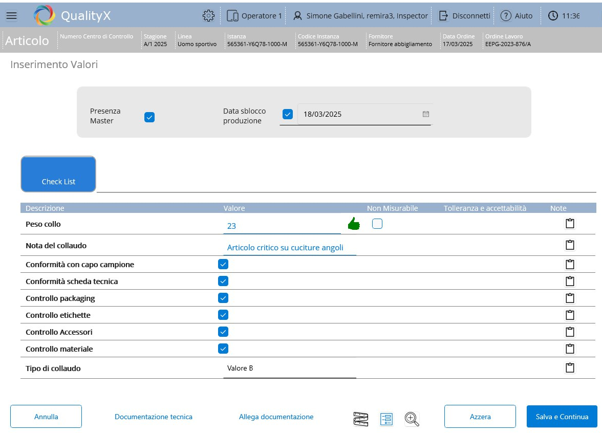Image resolution: width=602 pixels, height=433 pixels.
Task: Check Non Misurabile for Peso collo
Action: pyautogui.click(x=377, y=224)
